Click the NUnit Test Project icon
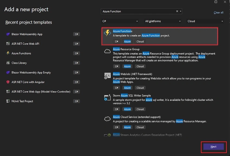Viewport: 230px width, 156px height. point(8,101)
